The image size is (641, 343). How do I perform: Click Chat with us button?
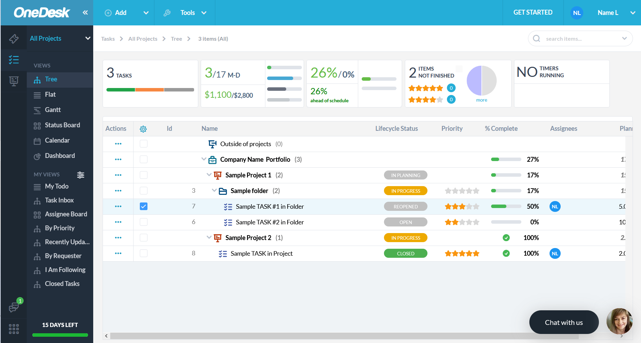[x=564, y=322]
